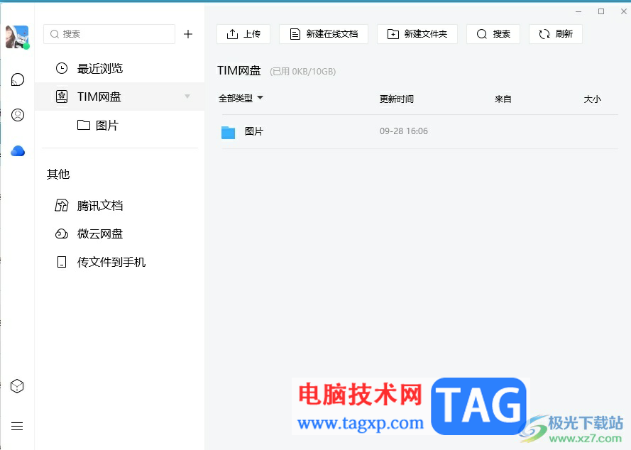Open the cube apps icon at the bottom of the sidebar
The height and width of the screenshot is (450, 631).
click(17, 386)
